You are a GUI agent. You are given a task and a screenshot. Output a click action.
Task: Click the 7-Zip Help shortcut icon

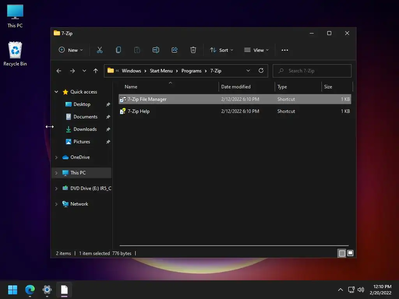pyautogui.click(x=123, y=111)
